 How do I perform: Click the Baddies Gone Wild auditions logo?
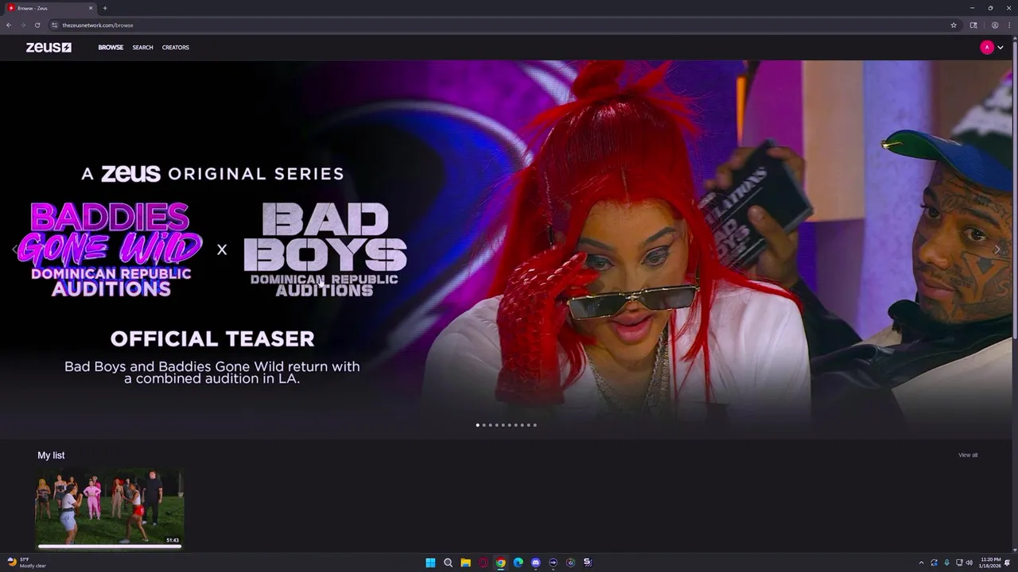pos(110,249)
